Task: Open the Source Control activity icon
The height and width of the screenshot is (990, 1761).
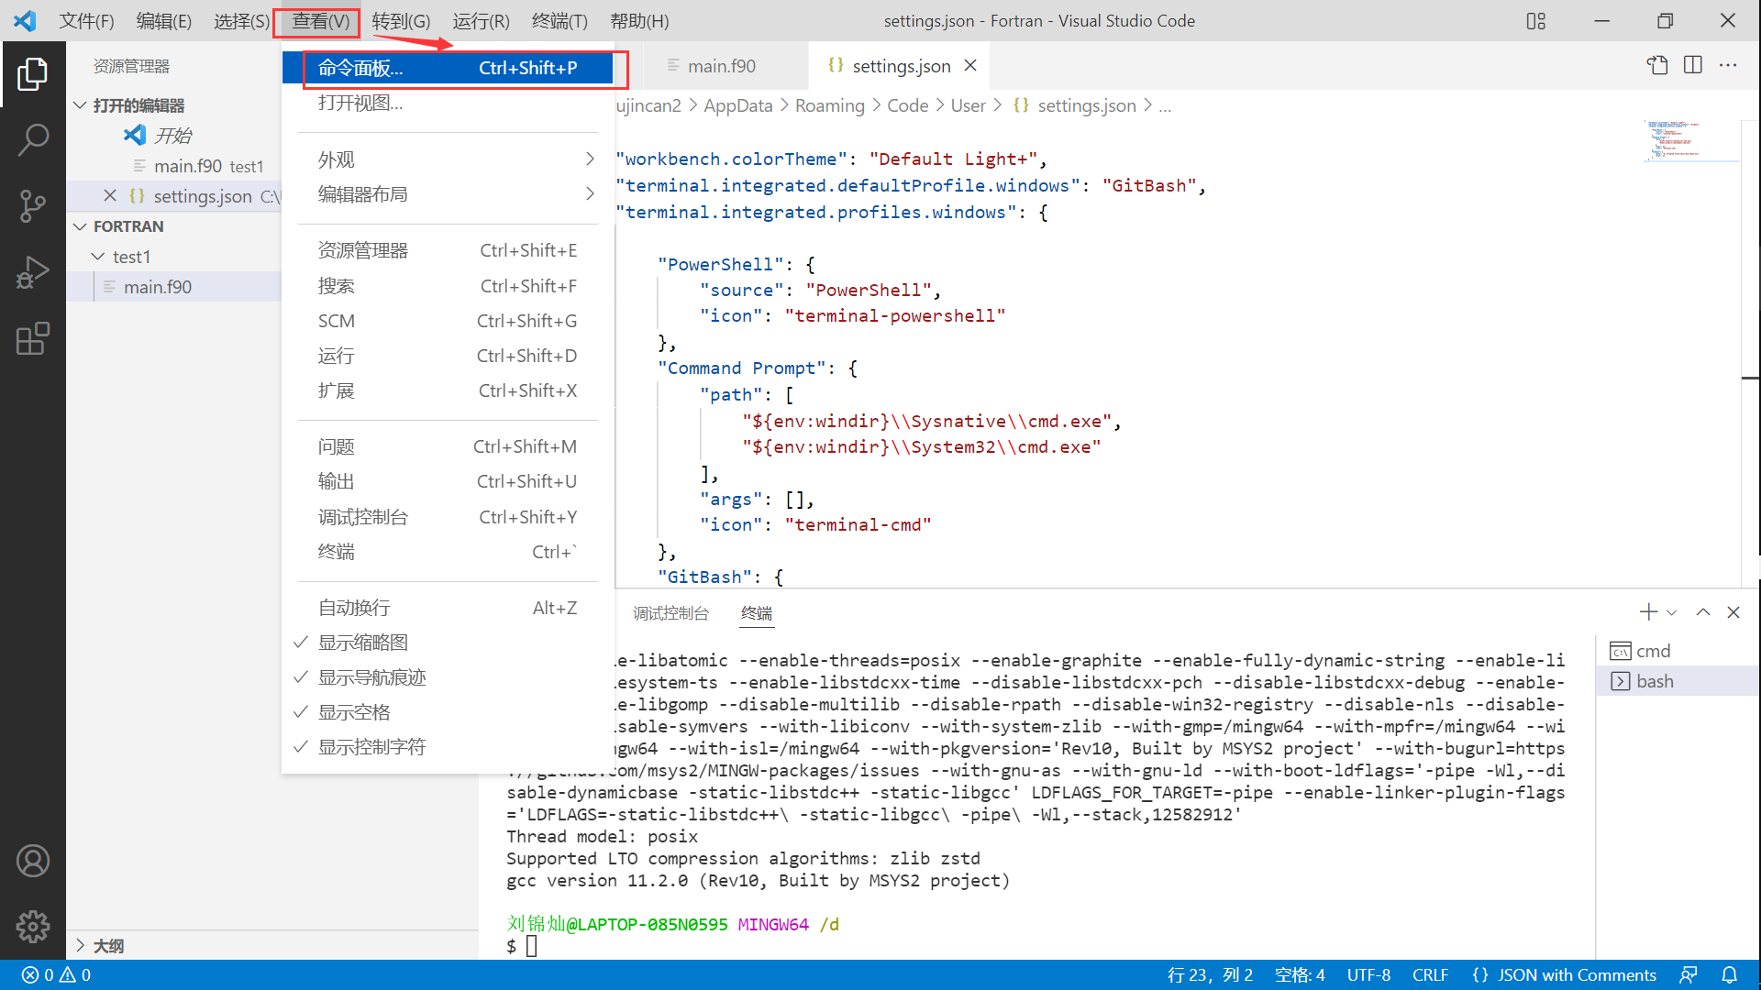Action: coord(33,206)
